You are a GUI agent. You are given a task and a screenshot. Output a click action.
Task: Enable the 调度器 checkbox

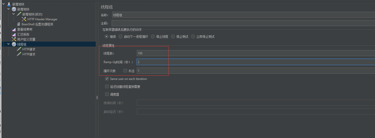pyautogui.click(x=107, y=94)
